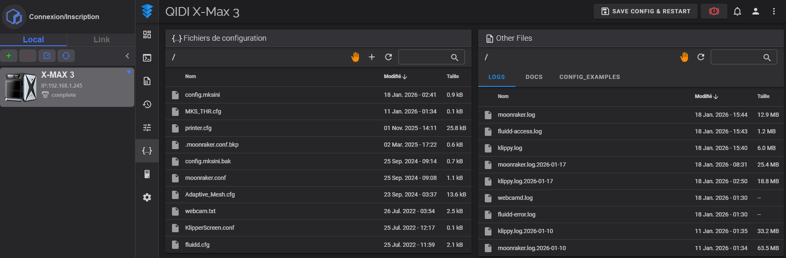Open Adaptive_Mesh.cfg file

(318, 194)
